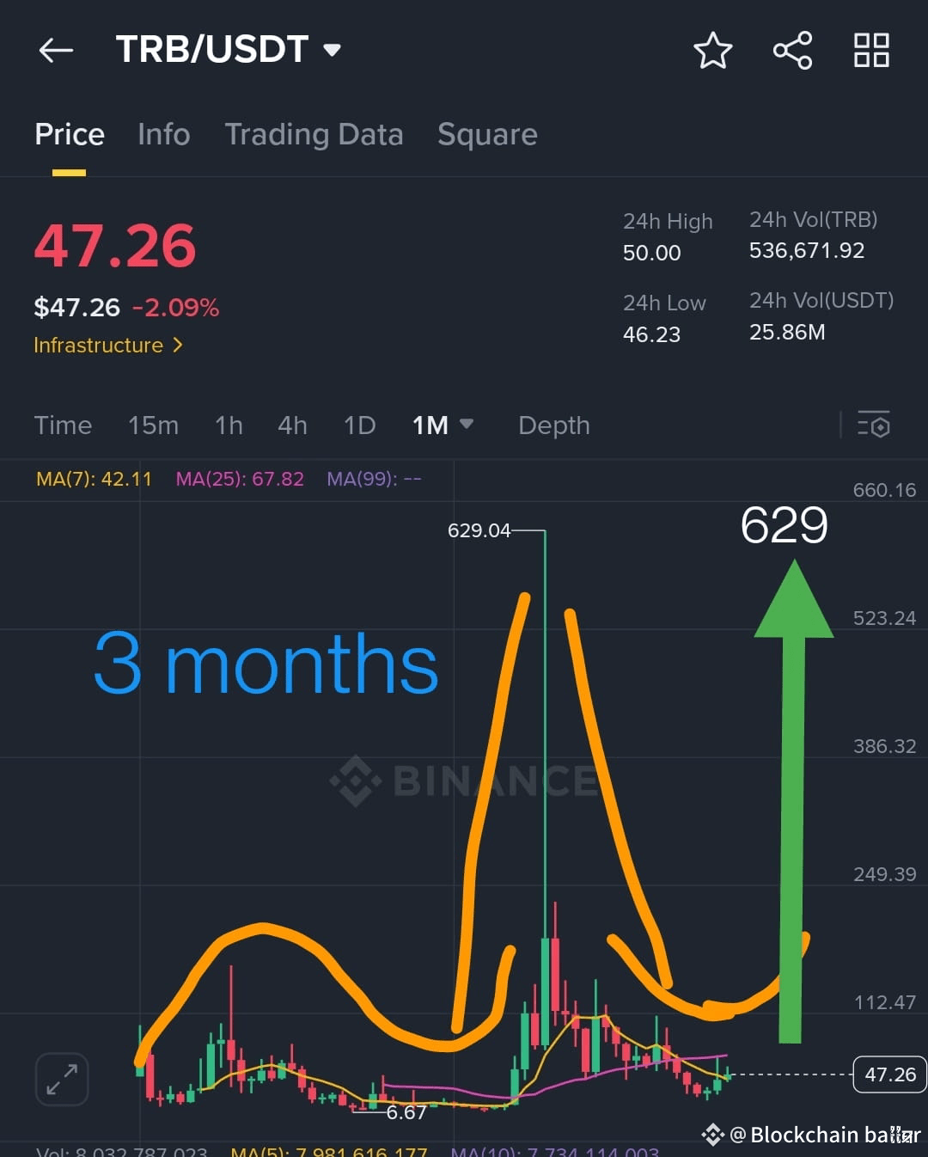Open the TRB/USDT pair selector dropdown
928x1157 pixels.
coord(229,50)
